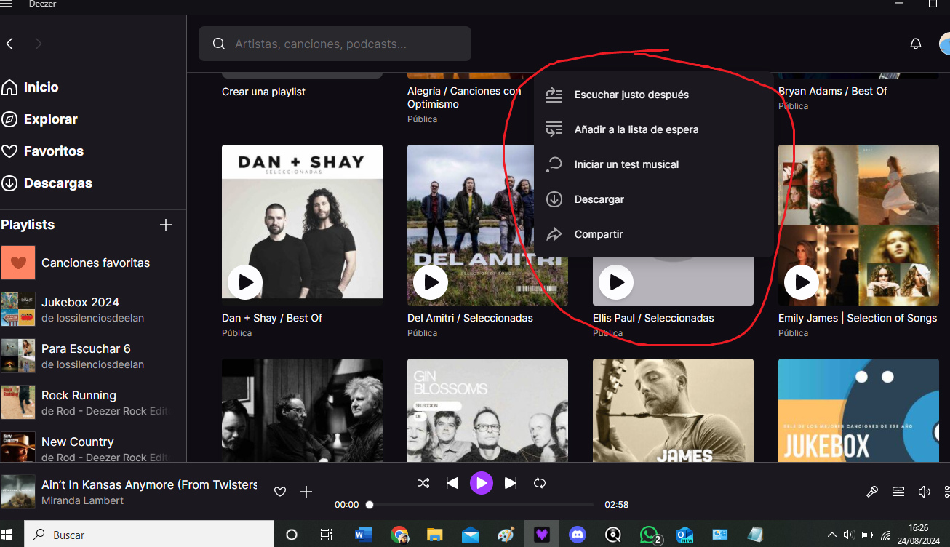Show hidden system tray icons
Image resolution: width=950 pixels, height=547 pixels.
click(x=831, y=535)
